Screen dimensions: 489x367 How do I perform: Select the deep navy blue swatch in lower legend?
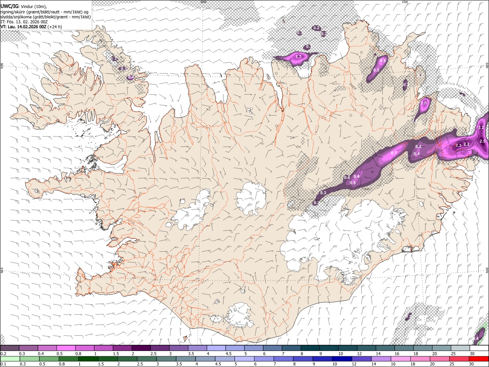tap(342, 359)
